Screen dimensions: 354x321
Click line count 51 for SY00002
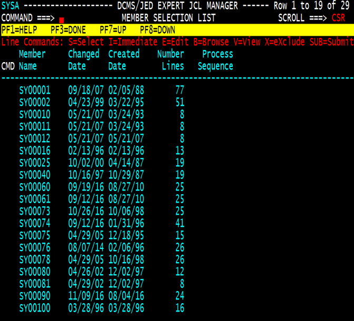tap(180, 103)
